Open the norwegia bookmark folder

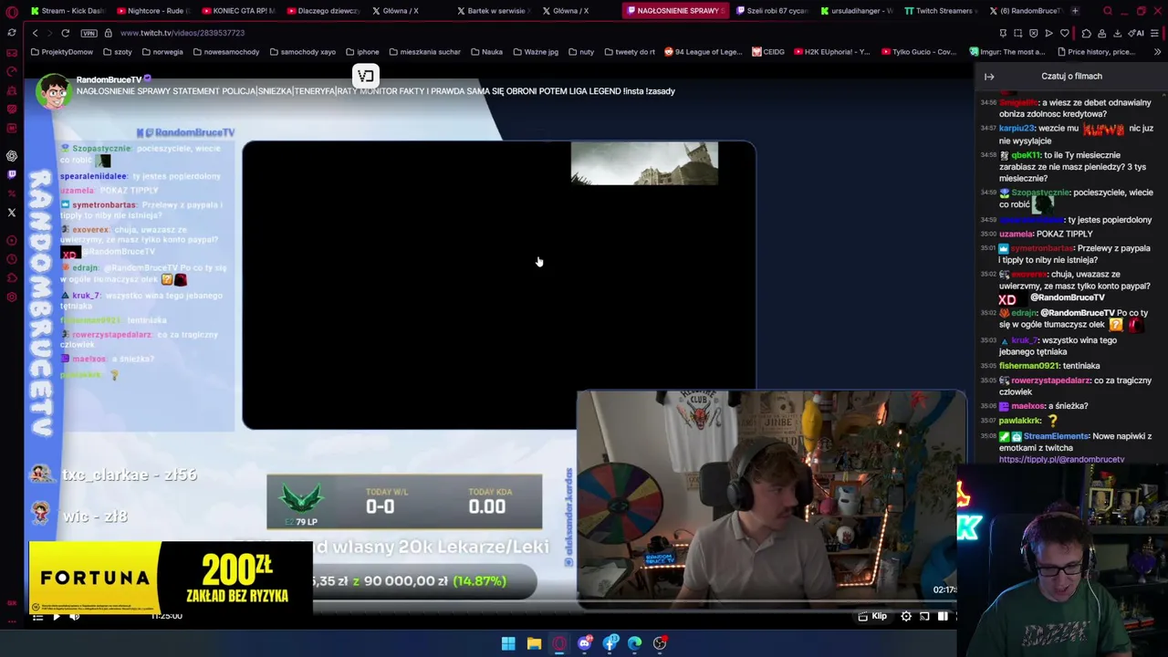tap(162, 52)
